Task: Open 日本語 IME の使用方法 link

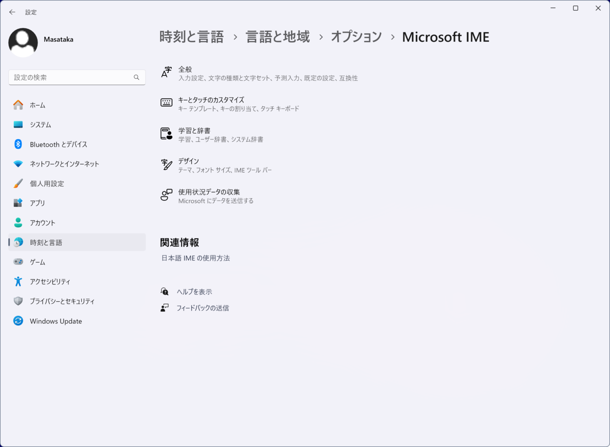Action: pyautogui.click(x=196, y=258)
